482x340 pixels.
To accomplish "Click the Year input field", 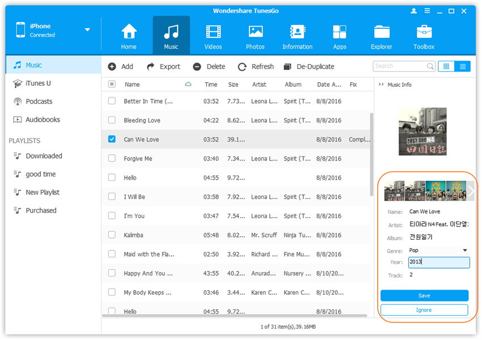I will click(x=438, y=262).
